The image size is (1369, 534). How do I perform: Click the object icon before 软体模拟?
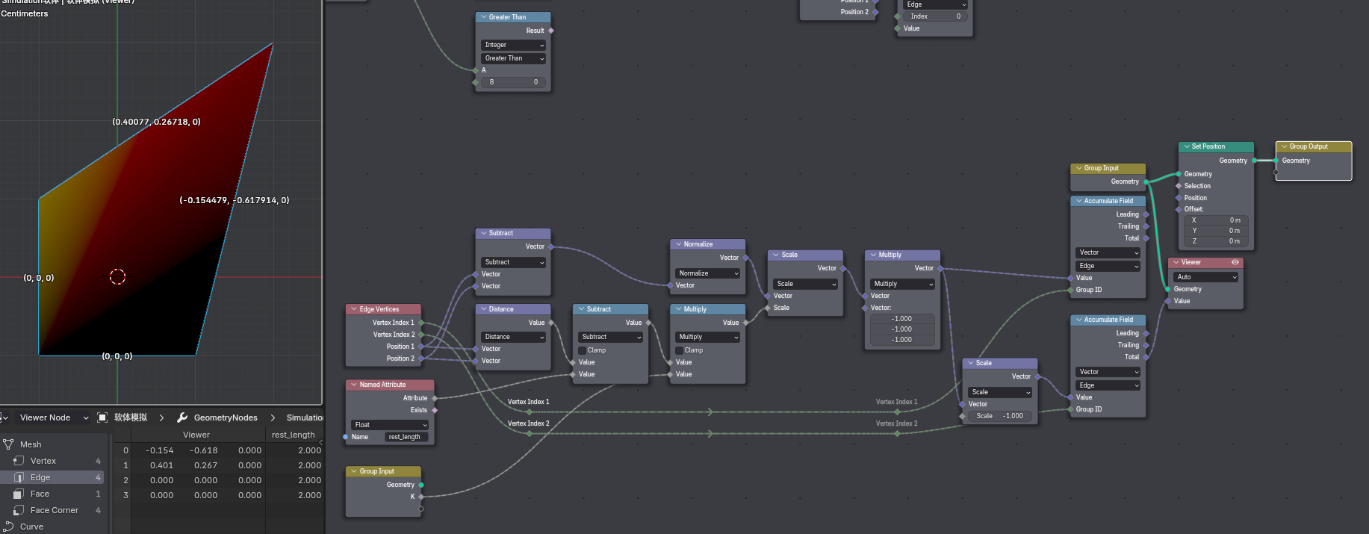coord(102,417)
